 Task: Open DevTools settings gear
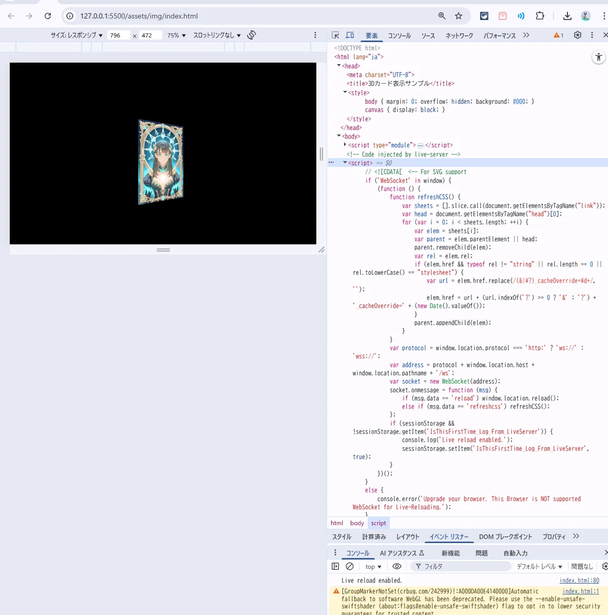click(578, 35)
